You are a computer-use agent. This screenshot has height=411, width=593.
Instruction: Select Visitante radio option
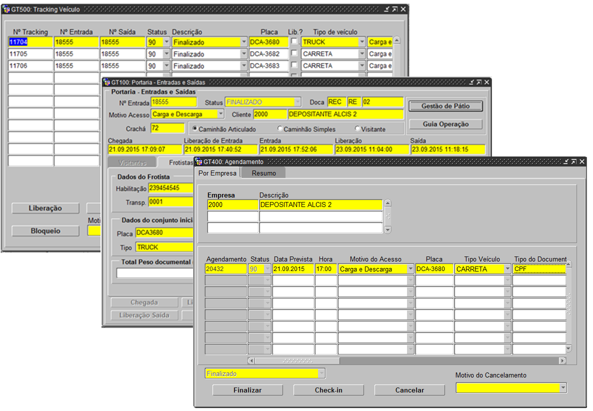[x=357, y=128]
